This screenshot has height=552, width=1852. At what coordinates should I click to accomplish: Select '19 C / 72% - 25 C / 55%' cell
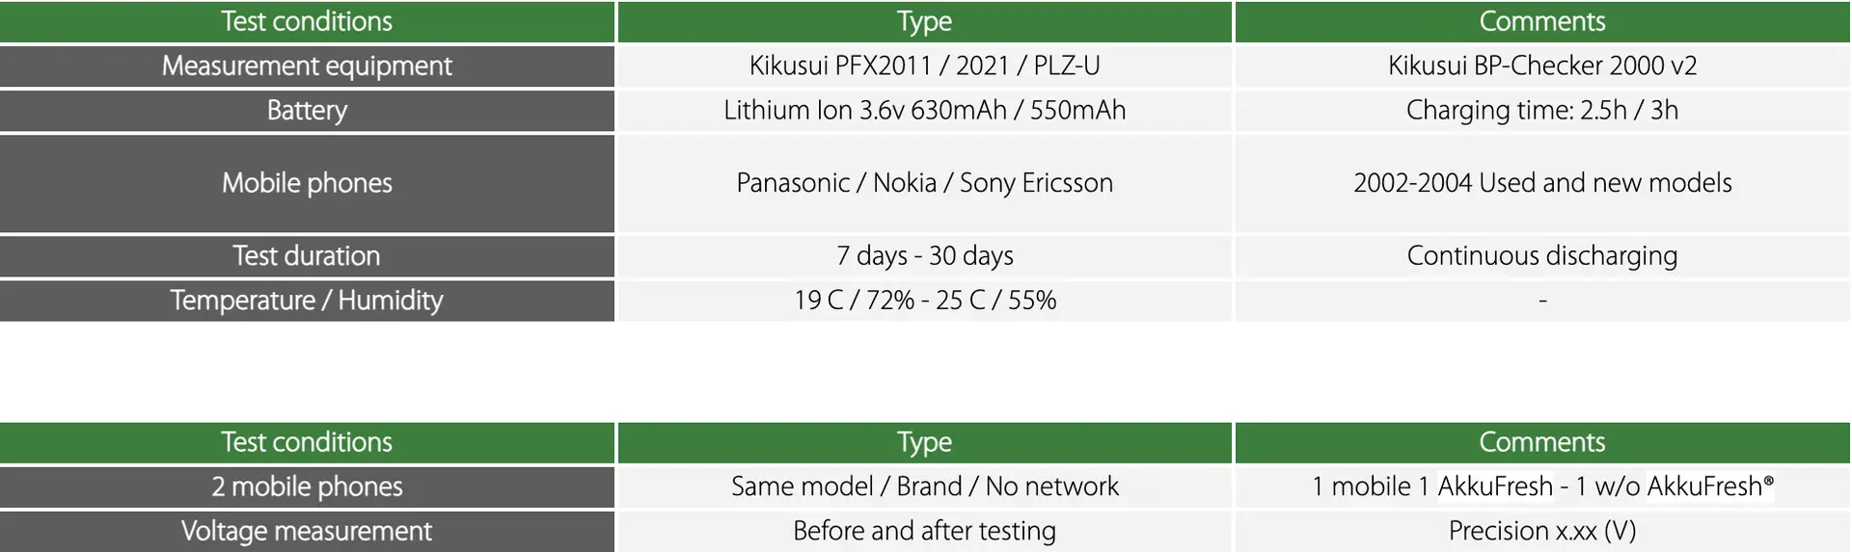pos(924,301)
